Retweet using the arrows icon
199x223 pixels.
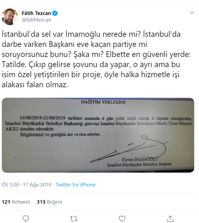click(x=74, y=219)
